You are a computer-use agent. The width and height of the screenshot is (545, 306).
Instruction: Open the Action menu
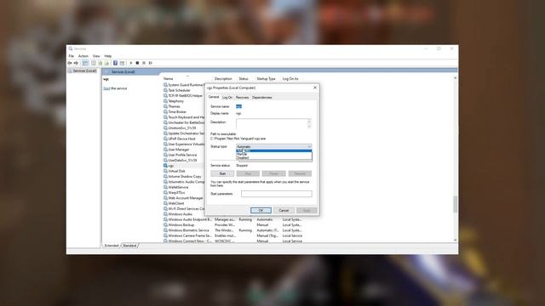pyautogui.click(x=83, y=56)
